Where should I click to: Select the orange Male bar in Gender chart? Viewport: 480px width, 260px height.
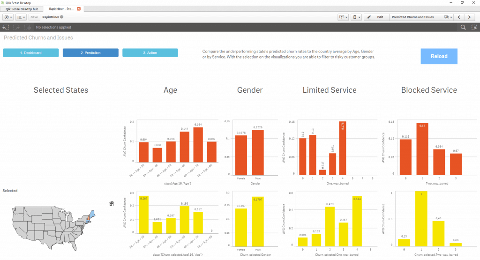[258, 152]
